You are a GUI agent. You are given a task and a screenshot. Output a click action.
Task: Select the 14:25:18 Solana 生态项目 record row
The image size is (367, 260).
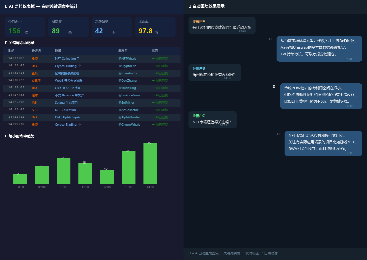92,103
